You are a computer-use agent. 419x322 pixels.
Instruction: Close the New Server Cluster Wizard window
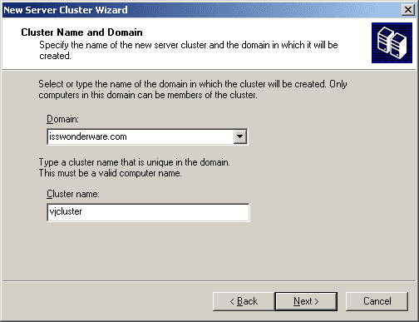click(408, 10)
